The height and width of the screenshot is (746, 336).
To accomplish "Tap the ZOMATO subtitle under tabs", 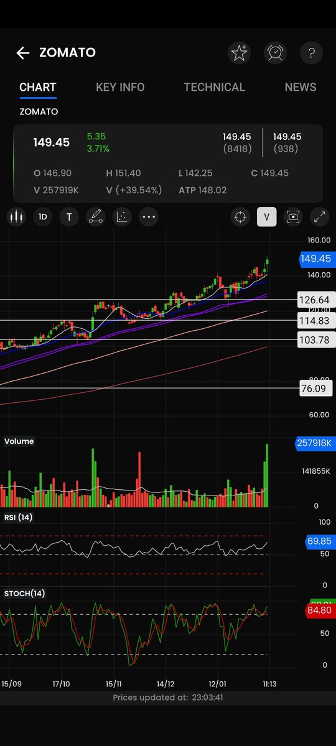I will 39,112.
